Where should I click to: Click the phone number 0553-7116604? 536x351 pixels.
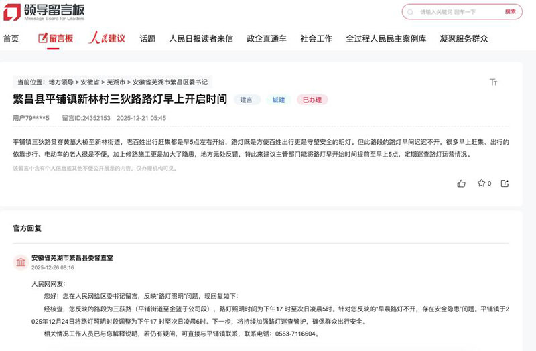click(295, 334)
